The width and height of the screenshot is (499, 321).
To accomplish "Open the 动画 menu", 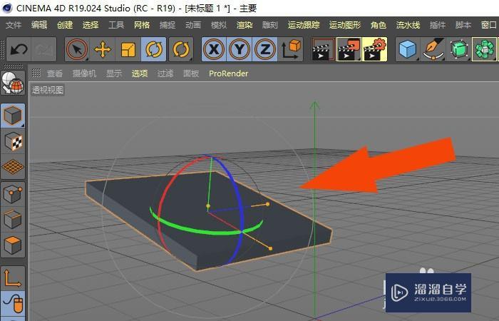I will tap(193, 25).
